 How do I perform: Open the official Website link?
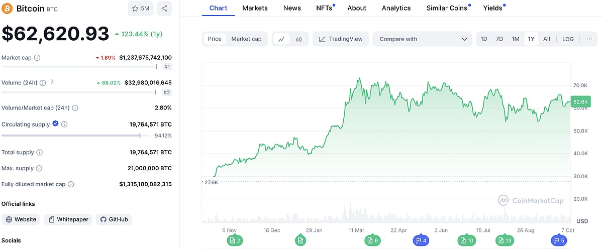[x=21, y=219]
